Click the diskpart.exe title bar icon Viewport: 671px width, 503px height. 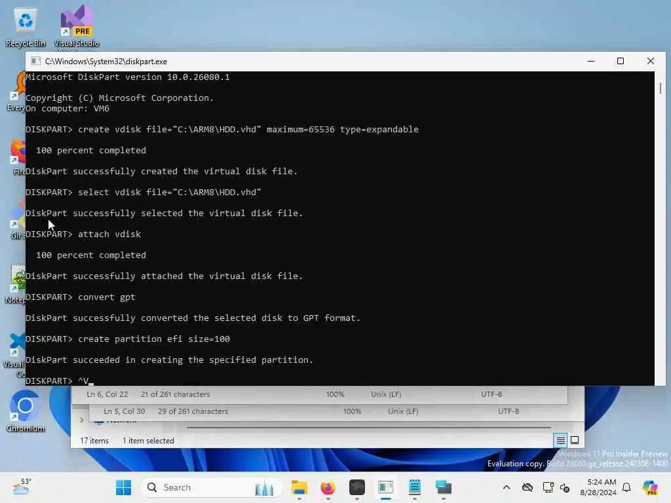(36, 61)
